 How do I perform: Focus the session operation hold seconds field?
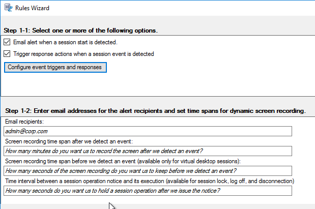[148, 191]
